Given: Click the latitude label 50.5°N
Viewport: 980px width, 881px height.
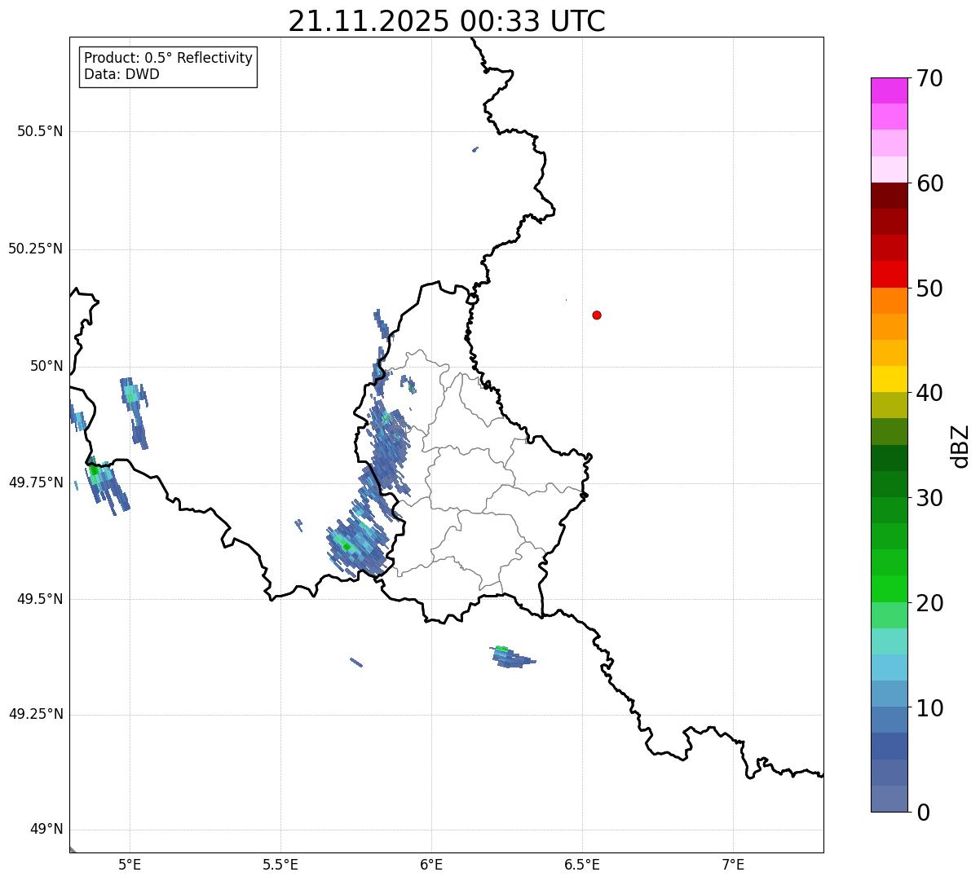Looking at the screenshot, I should [40, 131].
